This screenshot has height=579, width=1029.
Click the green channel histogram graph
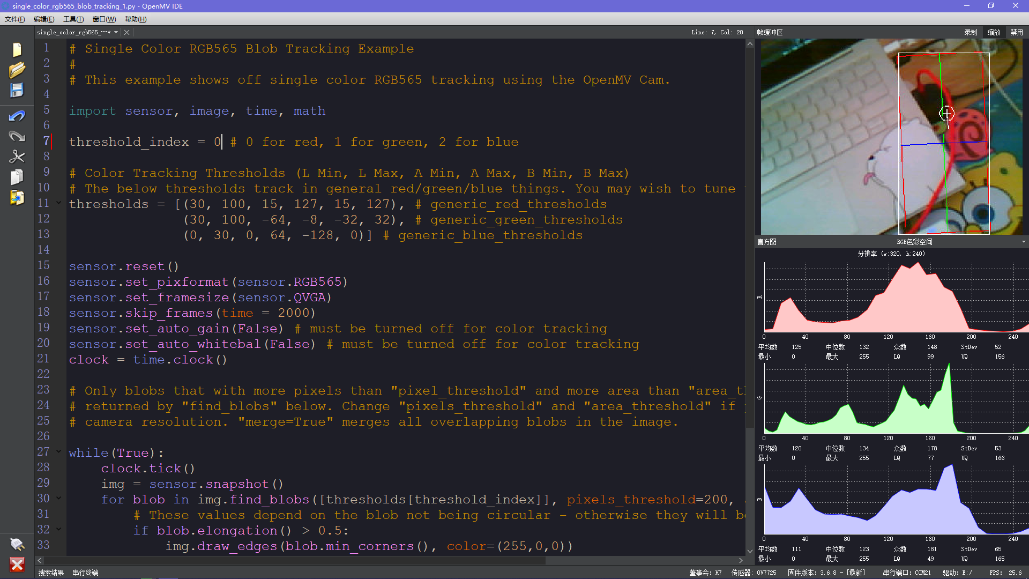coord(896,398)
